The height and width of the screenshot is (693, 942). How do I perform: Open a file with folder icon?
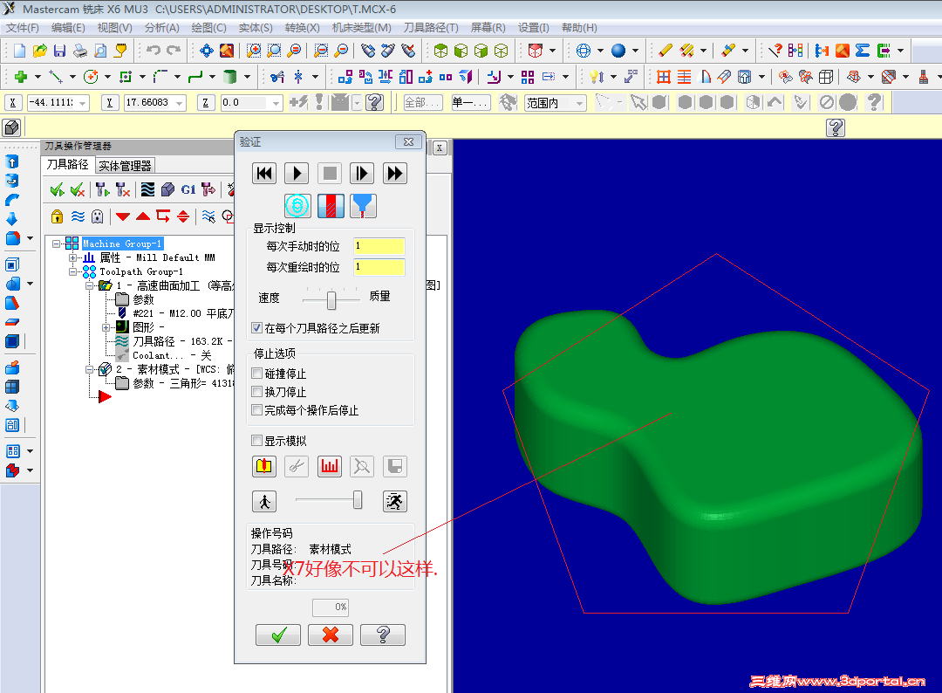[39, 51]
